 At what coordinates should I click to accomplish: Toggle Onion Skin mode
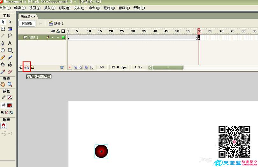point(76,67)
